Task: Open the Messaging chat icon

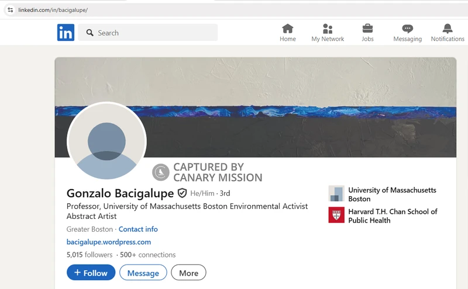Action: (x=407, y=29)
